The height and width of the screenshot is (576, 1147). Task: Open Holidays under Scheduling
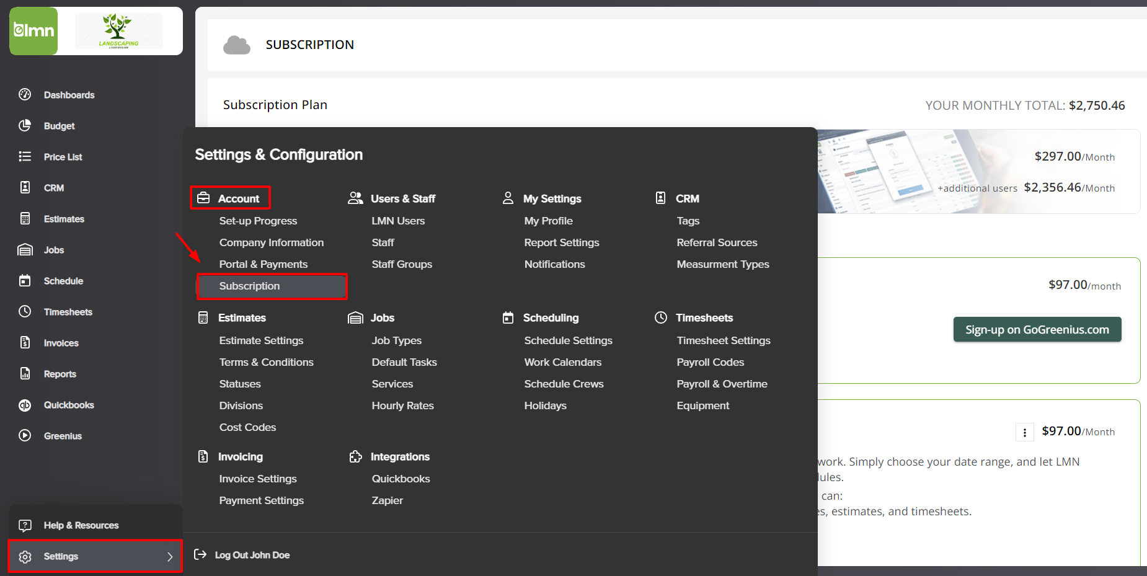point(545,405)
